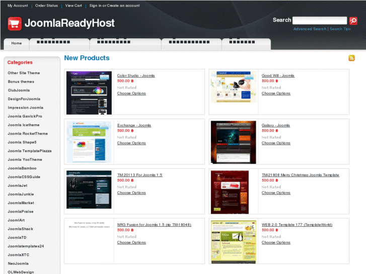Open TM 20113 product thumbnail
Screen dimensions: 366x274
click(89, 190)
